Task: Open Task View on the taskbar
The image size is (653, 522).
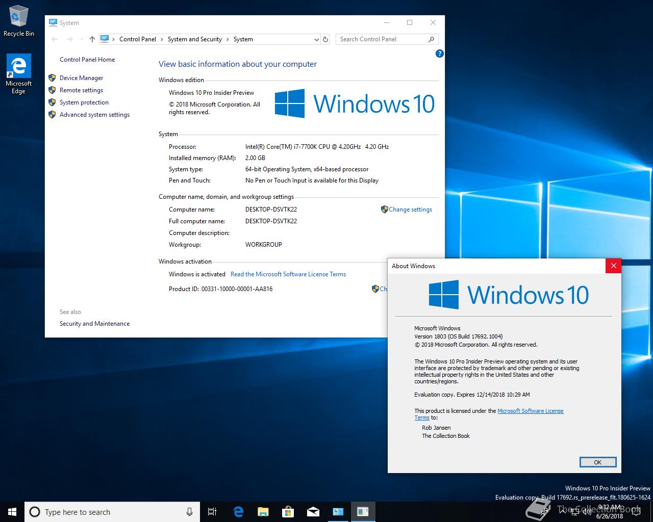Action: [212, 512]
